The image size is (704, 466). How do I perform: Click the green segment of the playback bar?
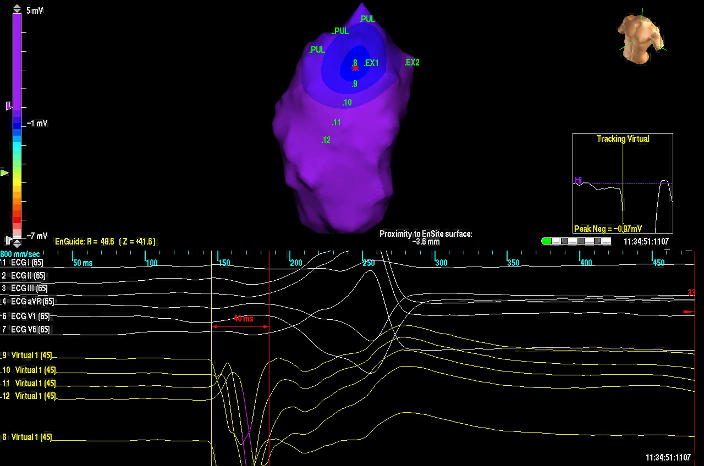pyautogui.click(x=546, y=241)
